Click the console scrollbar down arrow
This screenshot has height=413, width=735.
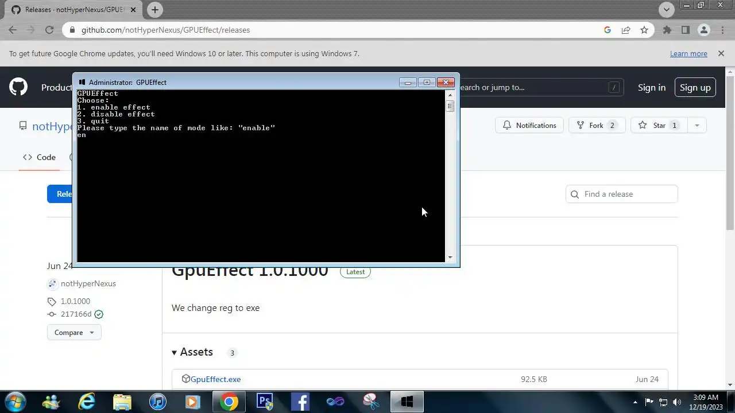pos(450,258)
